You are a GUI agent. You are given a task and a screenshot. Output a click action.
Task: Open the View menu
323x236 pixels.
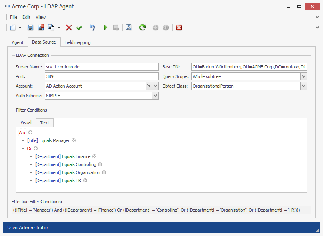[x=41, y=17]
